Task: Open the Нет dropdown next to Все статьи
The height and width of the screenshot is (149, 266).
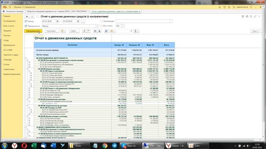Action: [123, 26]
